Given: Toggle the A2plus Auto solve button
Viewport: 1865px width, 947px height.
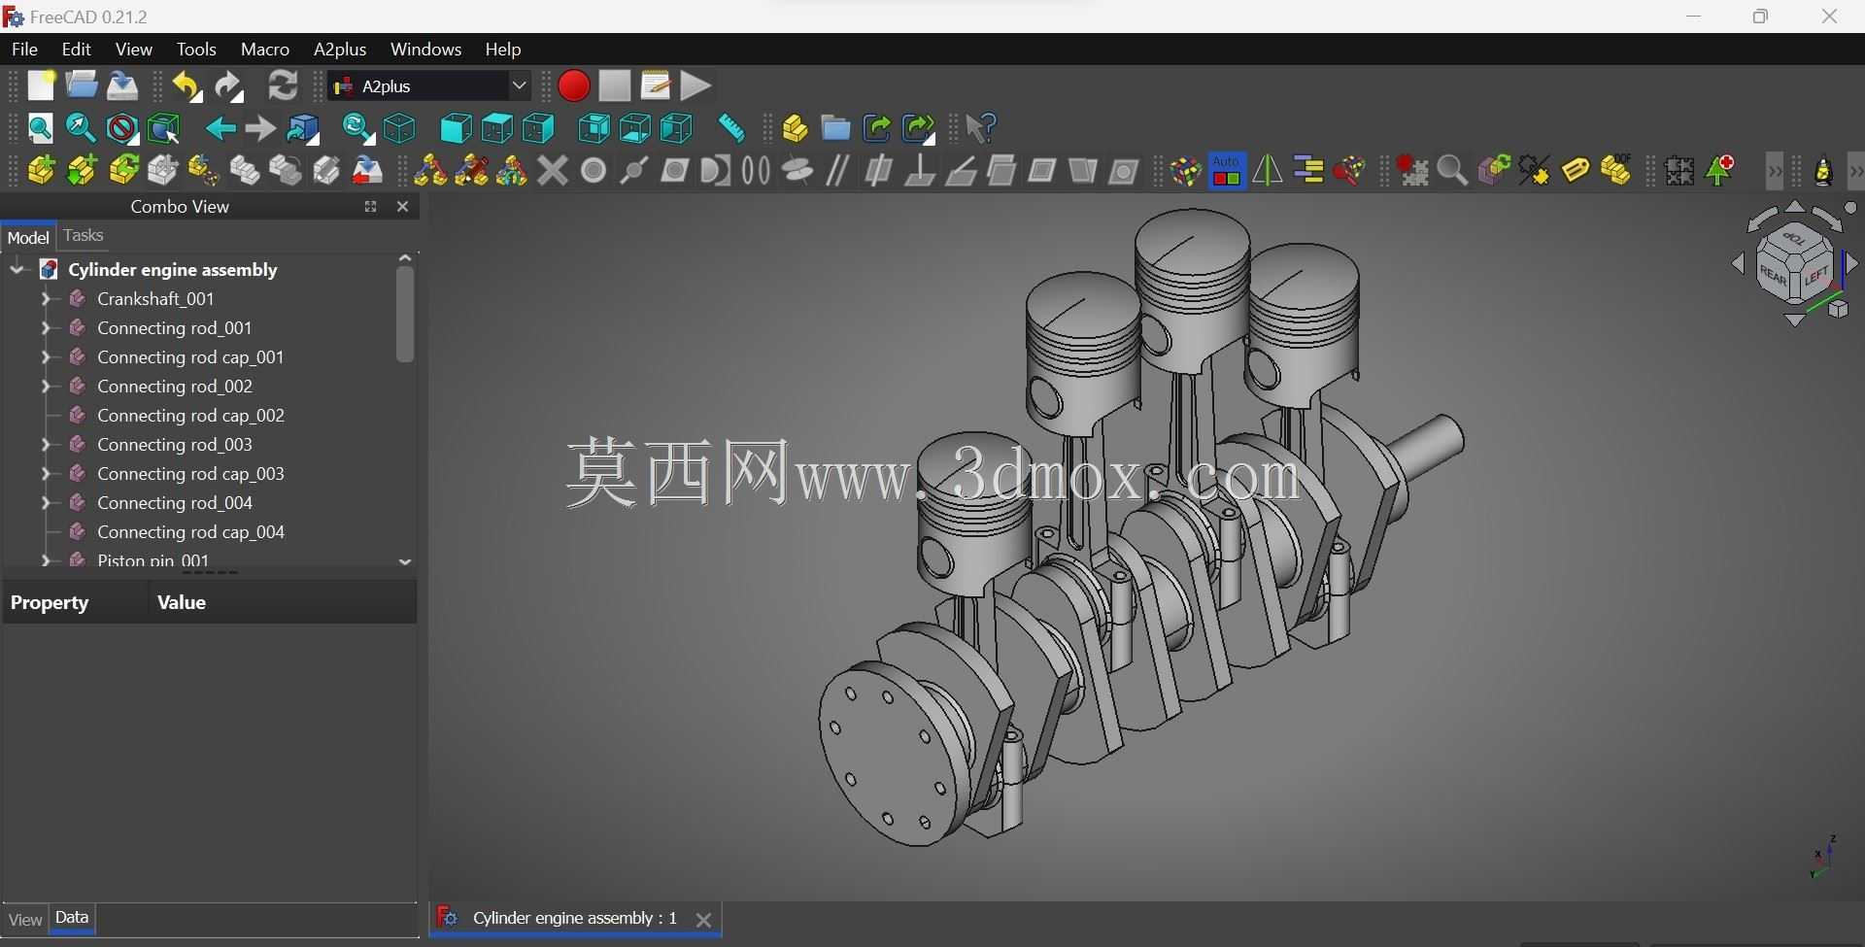Looking at the screenshot, I should [x=1228, y=171].
